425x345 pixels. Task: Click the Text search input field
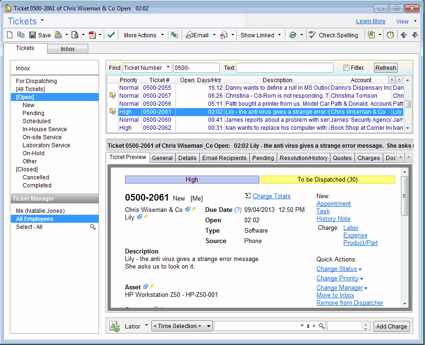pos(285,68)
